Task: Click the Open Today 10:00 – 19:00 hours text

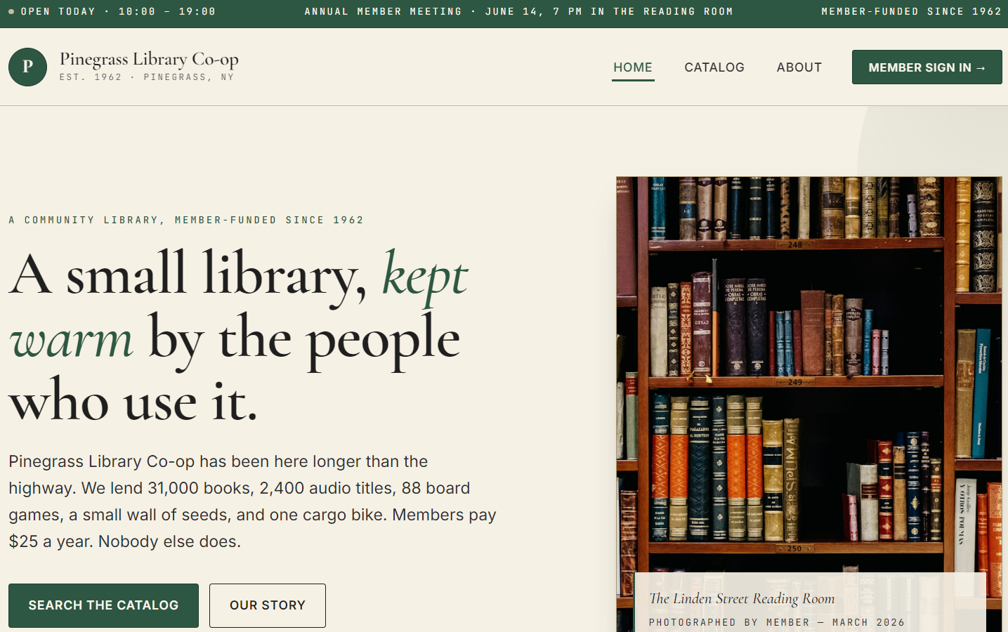Action: pyautogui.click(x=118, y=11)
